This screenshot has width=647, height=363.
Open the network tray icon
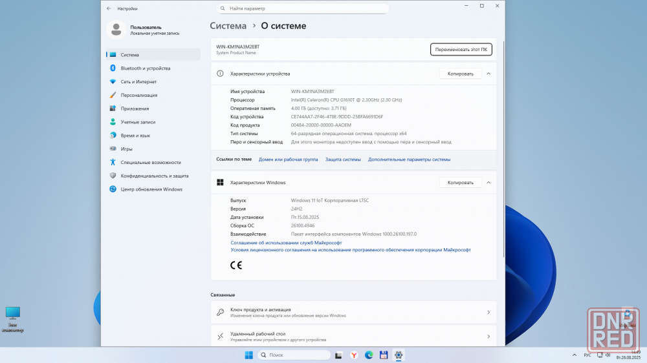(600, 355)
